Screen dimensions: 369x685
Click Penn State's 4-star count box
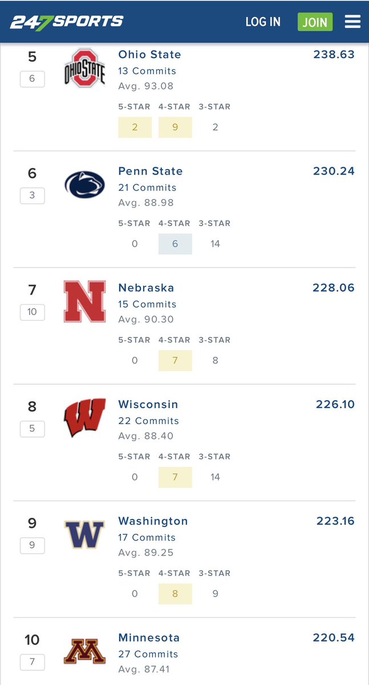175,244
